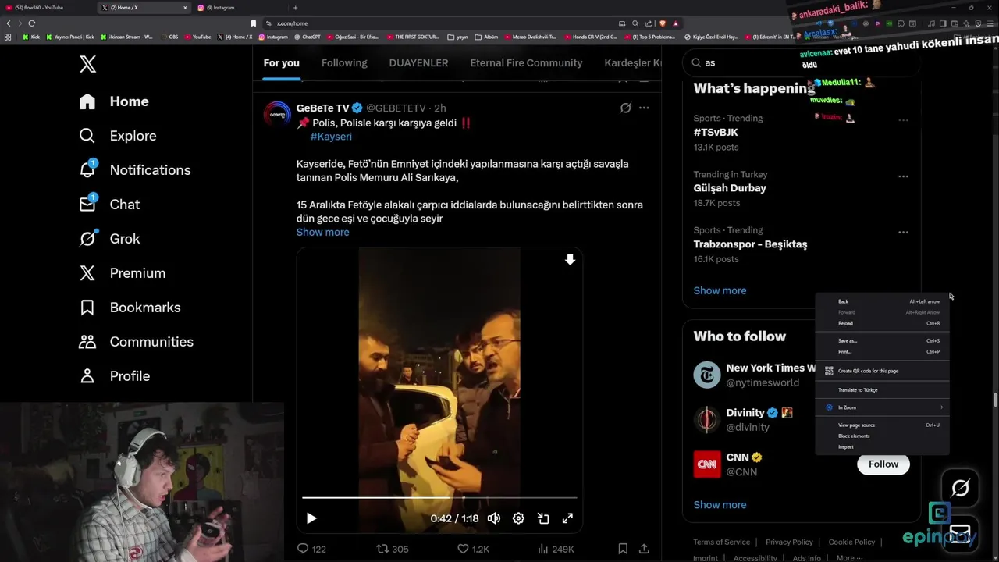Open a new browser tab
The width and height of the screenshot is (999, 562).
tap(295, 8)
